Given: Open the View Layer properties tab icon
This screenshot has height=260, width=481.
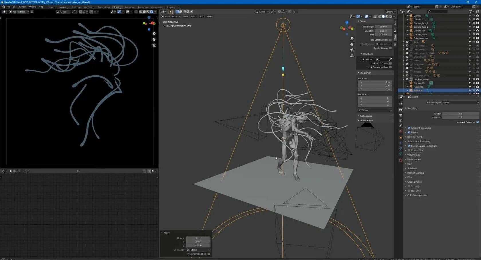Looking at the screenshot, I should click(x=401, y=120).
